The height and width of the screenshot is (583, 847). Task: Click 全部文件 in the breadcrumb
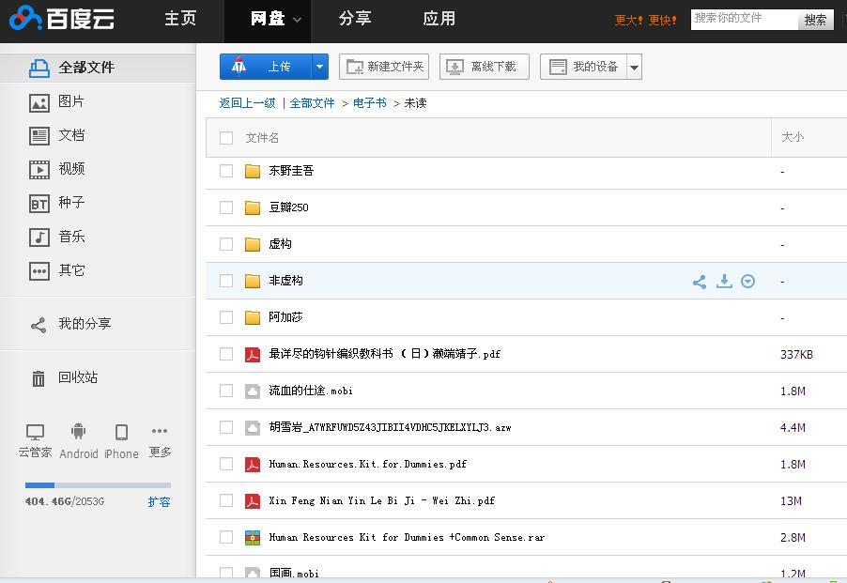click(312, 103)
